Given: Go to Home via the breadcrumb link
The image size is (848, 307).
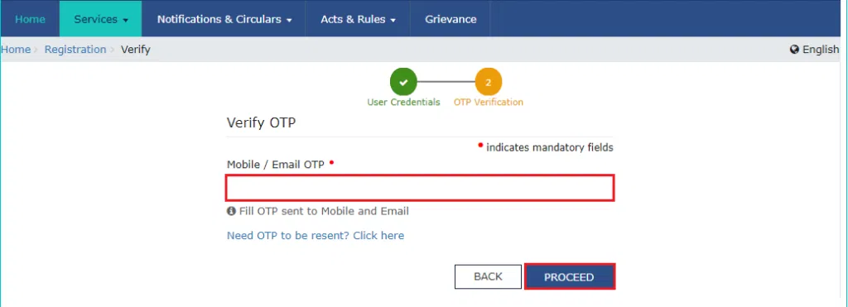Looking at the screenshot, I should (x=16, y=49).
